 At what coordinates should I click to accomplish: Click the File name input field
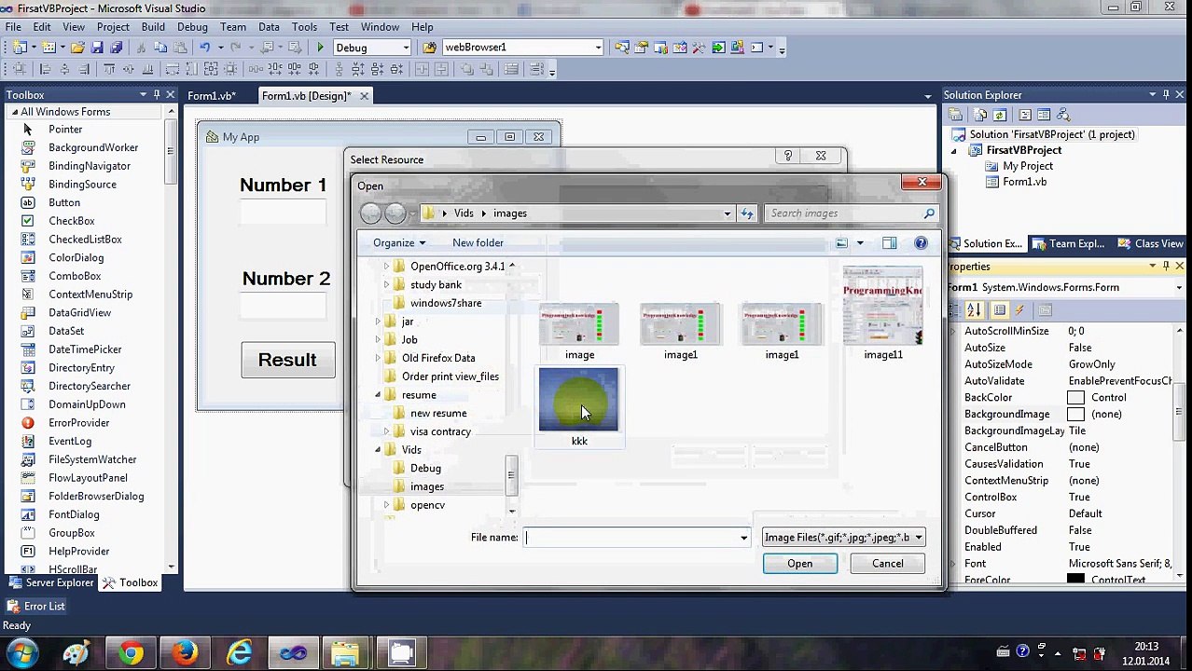pos(631,538)
